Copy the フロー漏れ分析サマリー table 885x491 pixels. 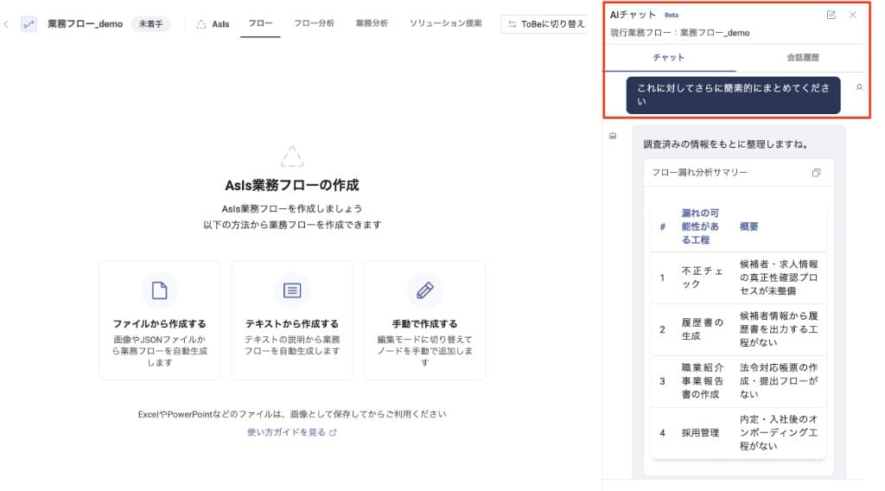[x=816, y=173]
